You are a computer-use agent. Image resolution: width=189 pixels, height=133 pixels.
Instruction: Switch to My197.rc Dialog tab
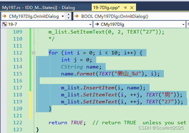click(39, 8)
